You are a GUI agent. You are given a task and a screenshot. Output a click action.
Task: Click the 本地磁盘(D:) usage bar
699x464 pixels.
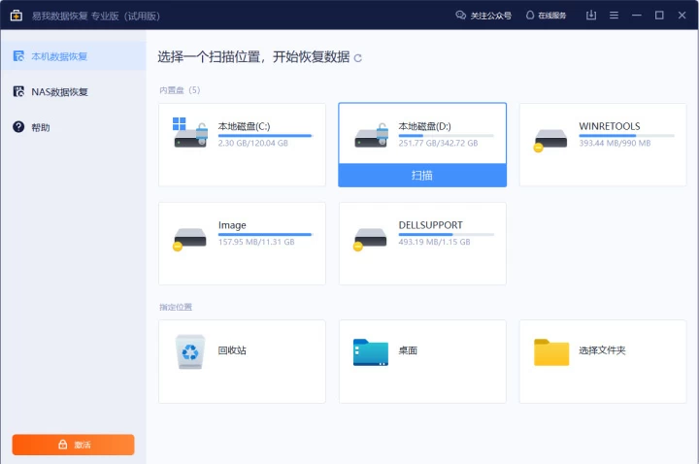click(x=446, y=136)
